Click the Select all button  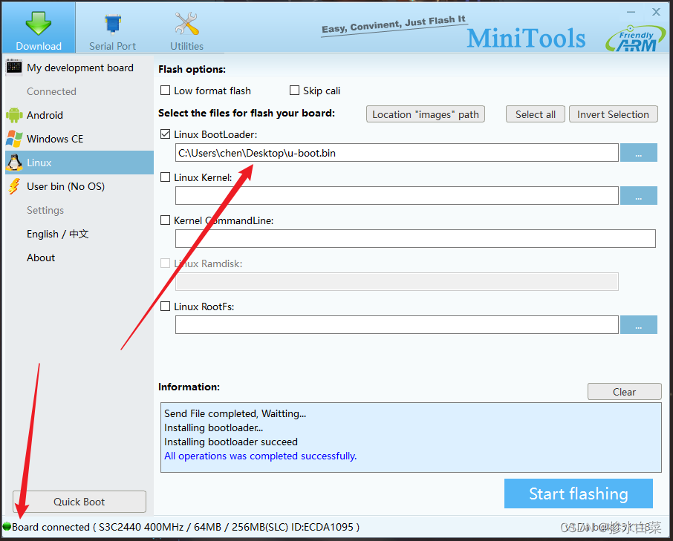(536, 114)
